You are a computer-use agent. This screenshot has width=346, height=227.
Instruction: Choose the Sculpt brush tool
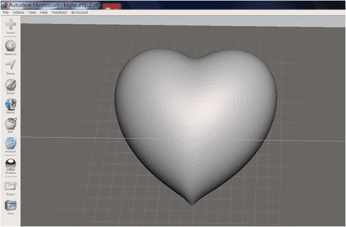click(10, 85)
